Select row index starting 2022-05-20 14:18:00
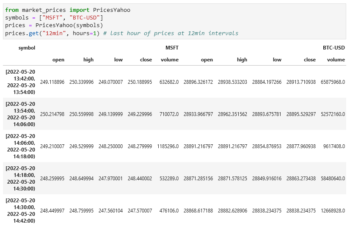Viewport: 350px width, 226px height. click(x=20, y=179)
